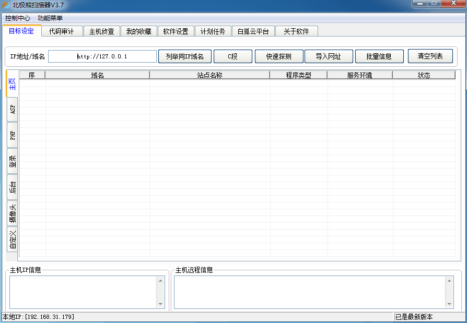Click the 本地IP status bar text
Viewport: 467px width, 323px height.
click(39, 317)
